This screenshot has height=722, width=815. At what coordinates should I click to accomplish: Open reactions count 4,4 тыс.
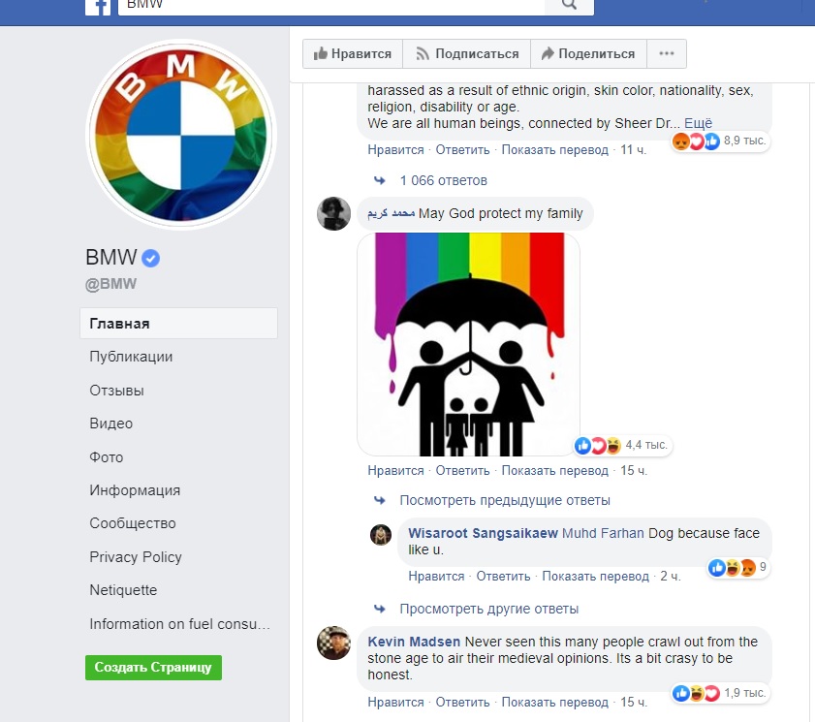tap(622, 445)
